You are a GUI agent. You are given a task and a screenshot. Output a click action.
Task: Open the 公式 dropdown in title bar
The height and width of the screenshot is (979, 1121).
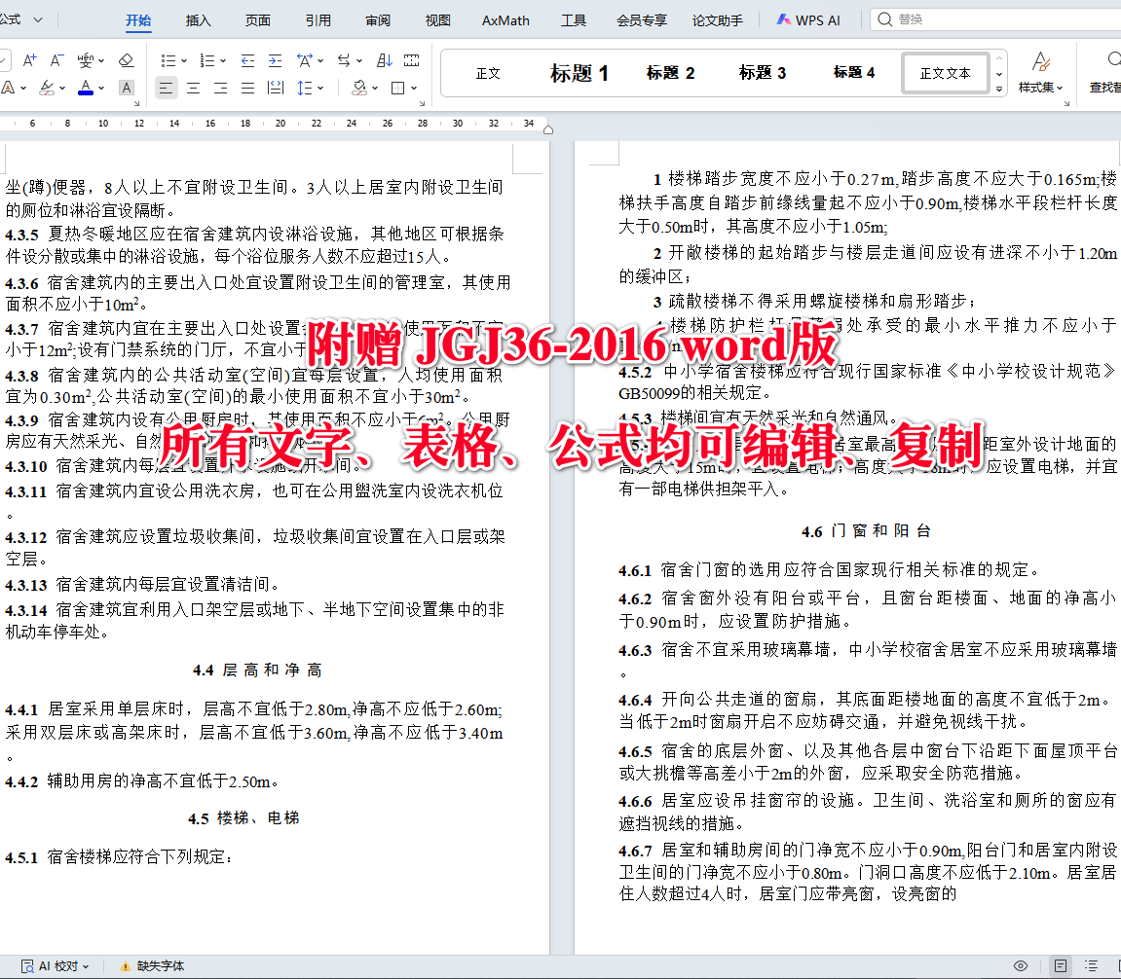point(38,19)
